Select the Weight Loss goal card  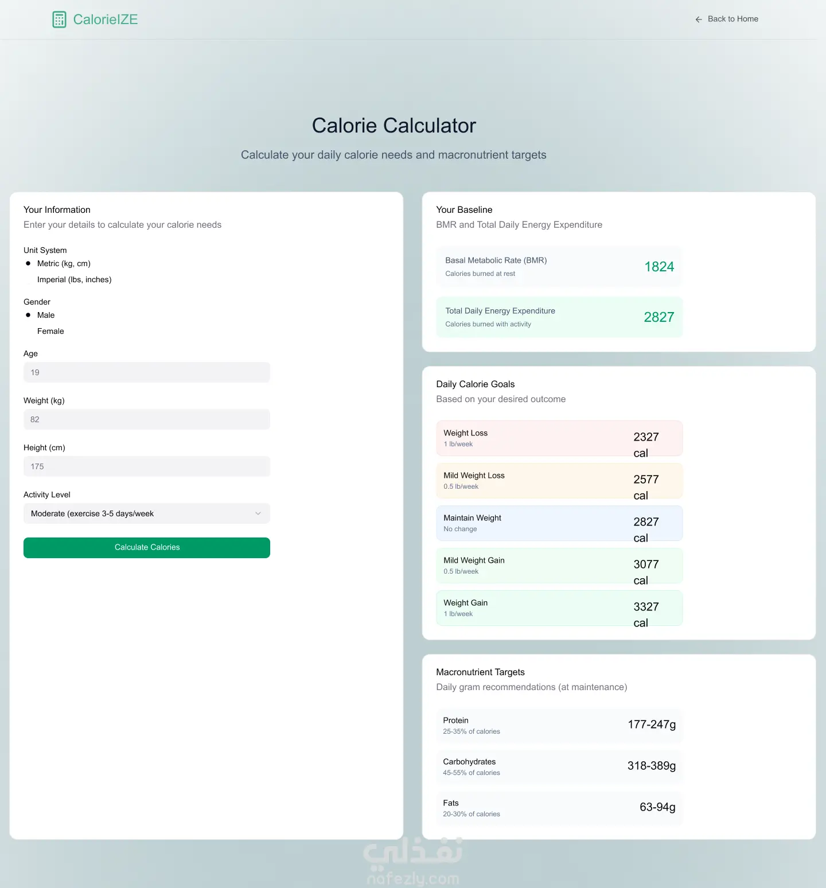[559, 438]
